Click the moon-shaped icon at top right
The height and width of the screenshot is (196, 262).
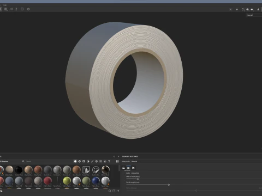point(258,9)
